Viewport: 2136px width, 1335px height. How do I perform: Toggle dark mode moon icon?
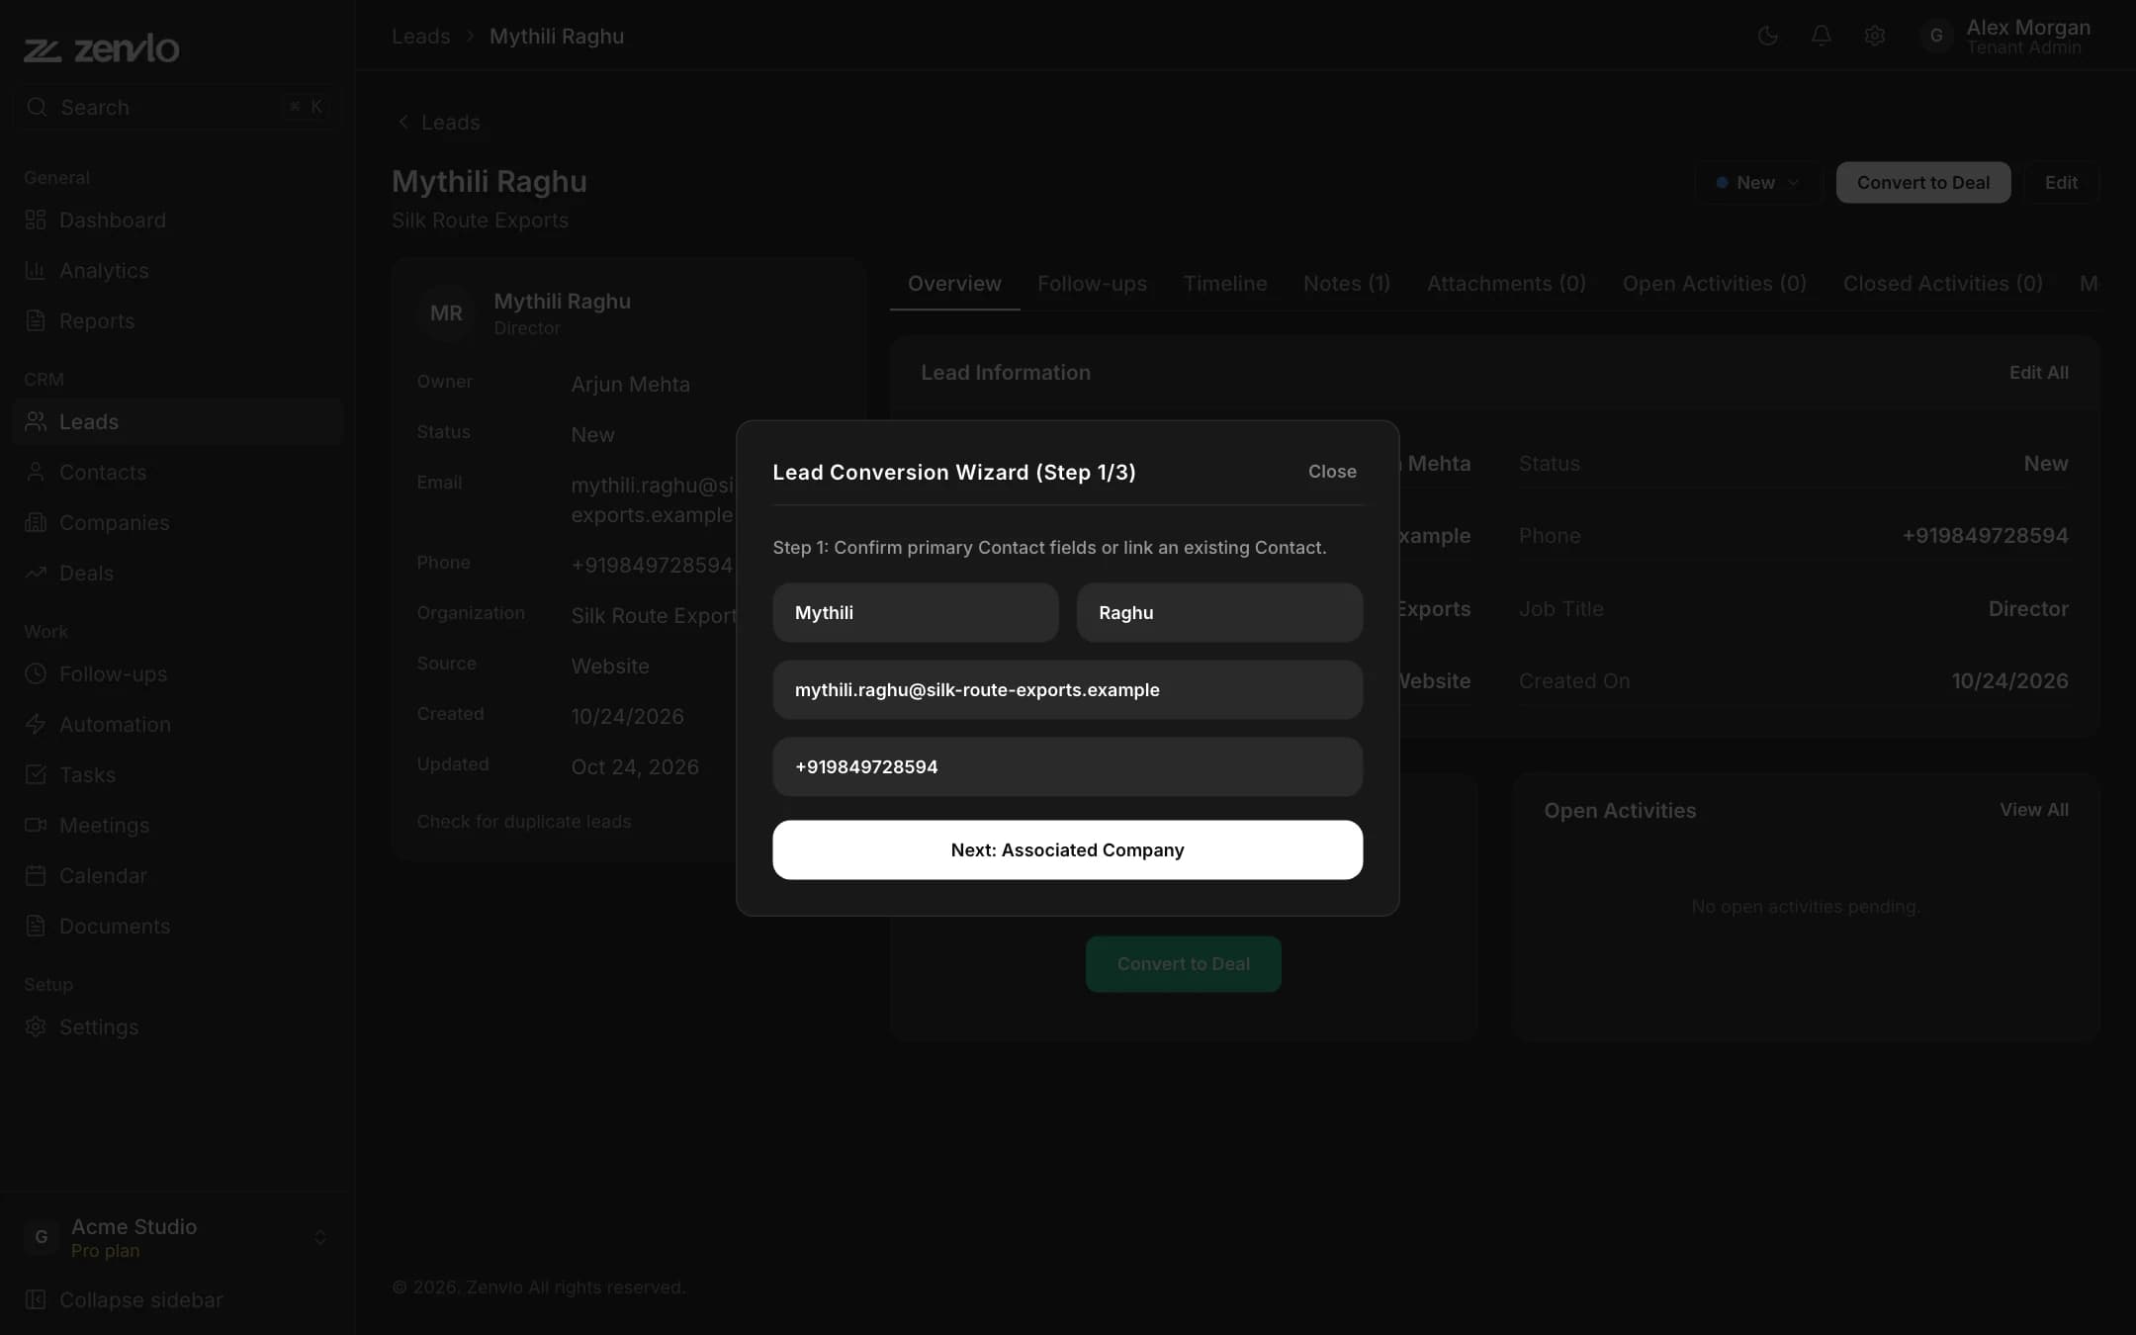[x=1767, y=37]
